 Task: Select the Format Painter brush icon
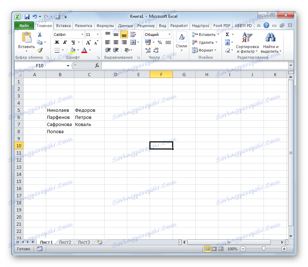pyautogui.click(x=40, y=50)
